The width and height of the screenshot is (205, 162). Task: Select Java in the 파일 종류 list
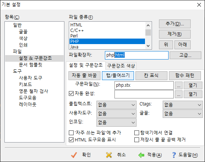[107, 47]
